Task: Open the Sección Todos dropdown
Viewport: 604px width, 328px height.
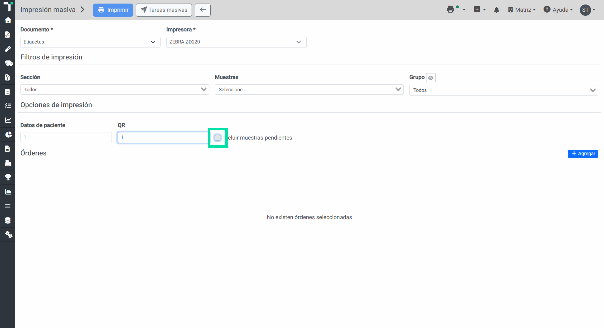Action: tap(115, 90)
